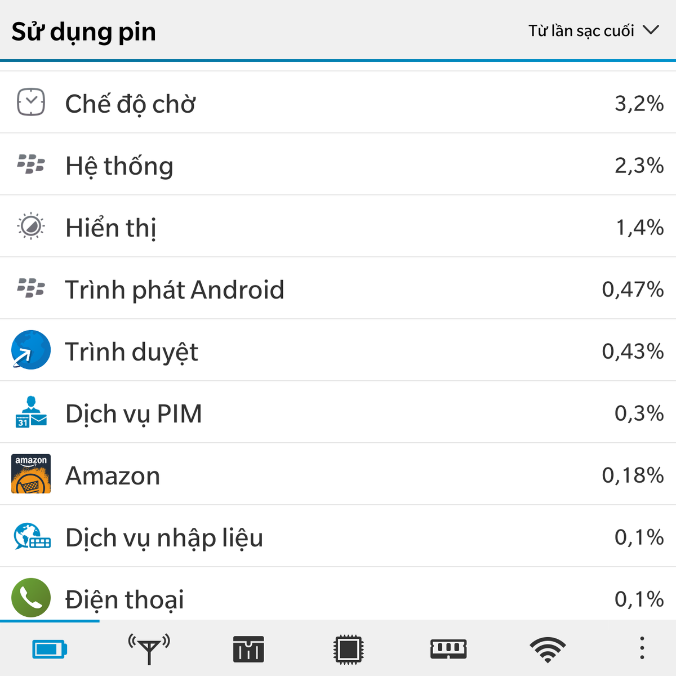
Task: Select the Dịch vụ nhập liệu row
Action: (338, 536)
